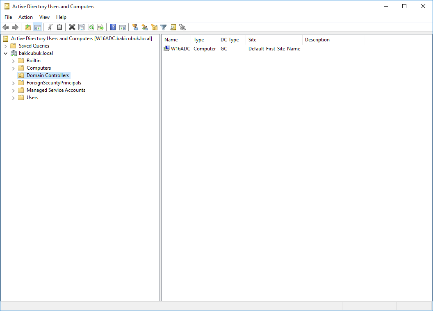Toggle Show/Hide Console Tree button

coord(38,27)
